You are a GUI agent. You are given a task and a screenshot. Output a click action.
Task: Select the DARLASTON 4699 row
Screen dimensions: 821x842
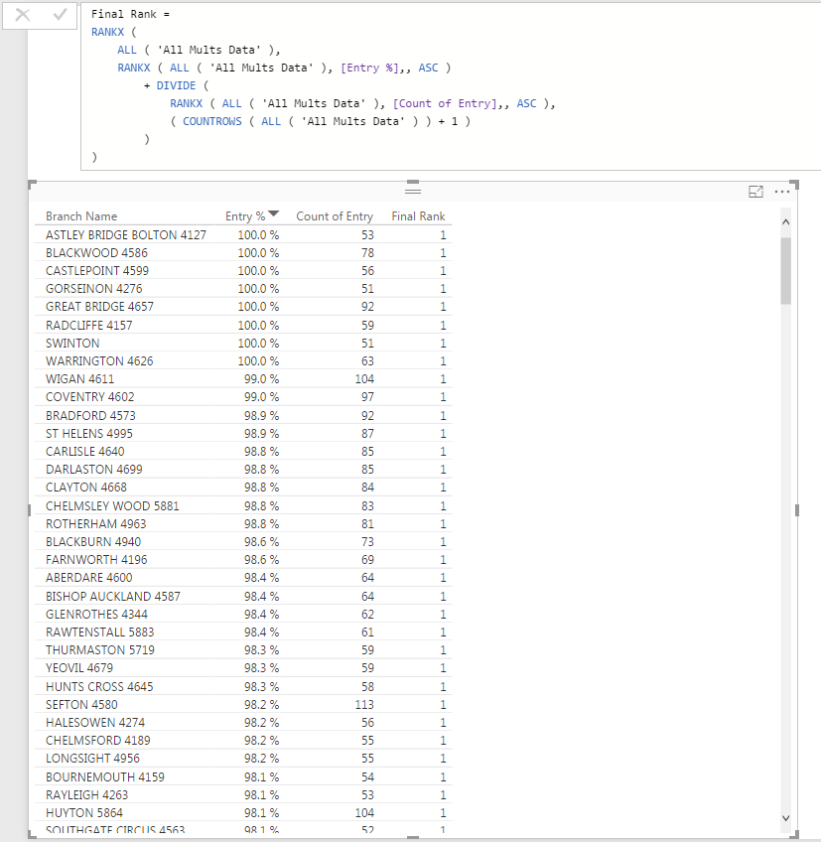click(x=243, y=470)
